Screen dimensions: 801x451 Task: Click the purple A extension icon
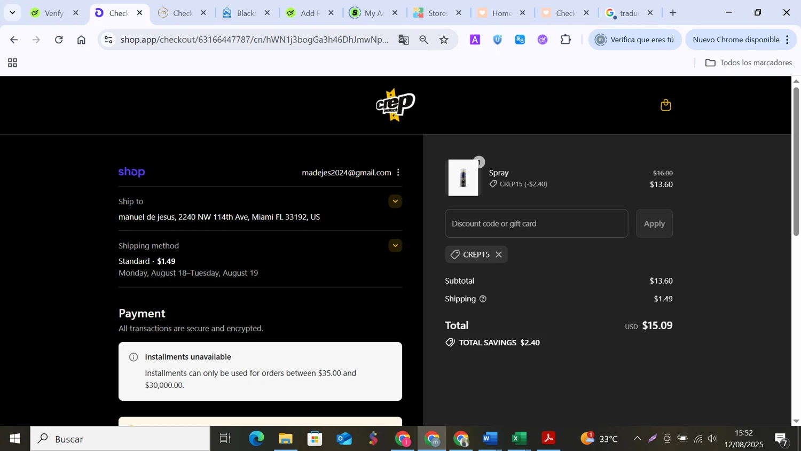(x=475, y=40)
